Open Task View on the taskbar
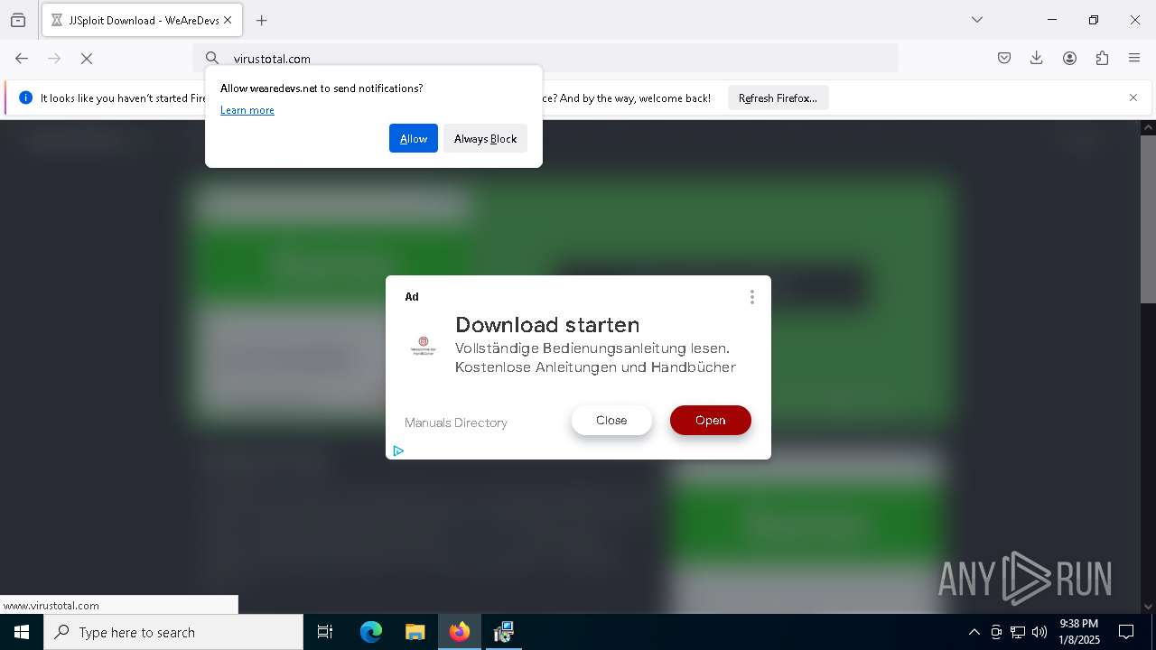This screenshot has height=650, width=1156. coord(325,632)
